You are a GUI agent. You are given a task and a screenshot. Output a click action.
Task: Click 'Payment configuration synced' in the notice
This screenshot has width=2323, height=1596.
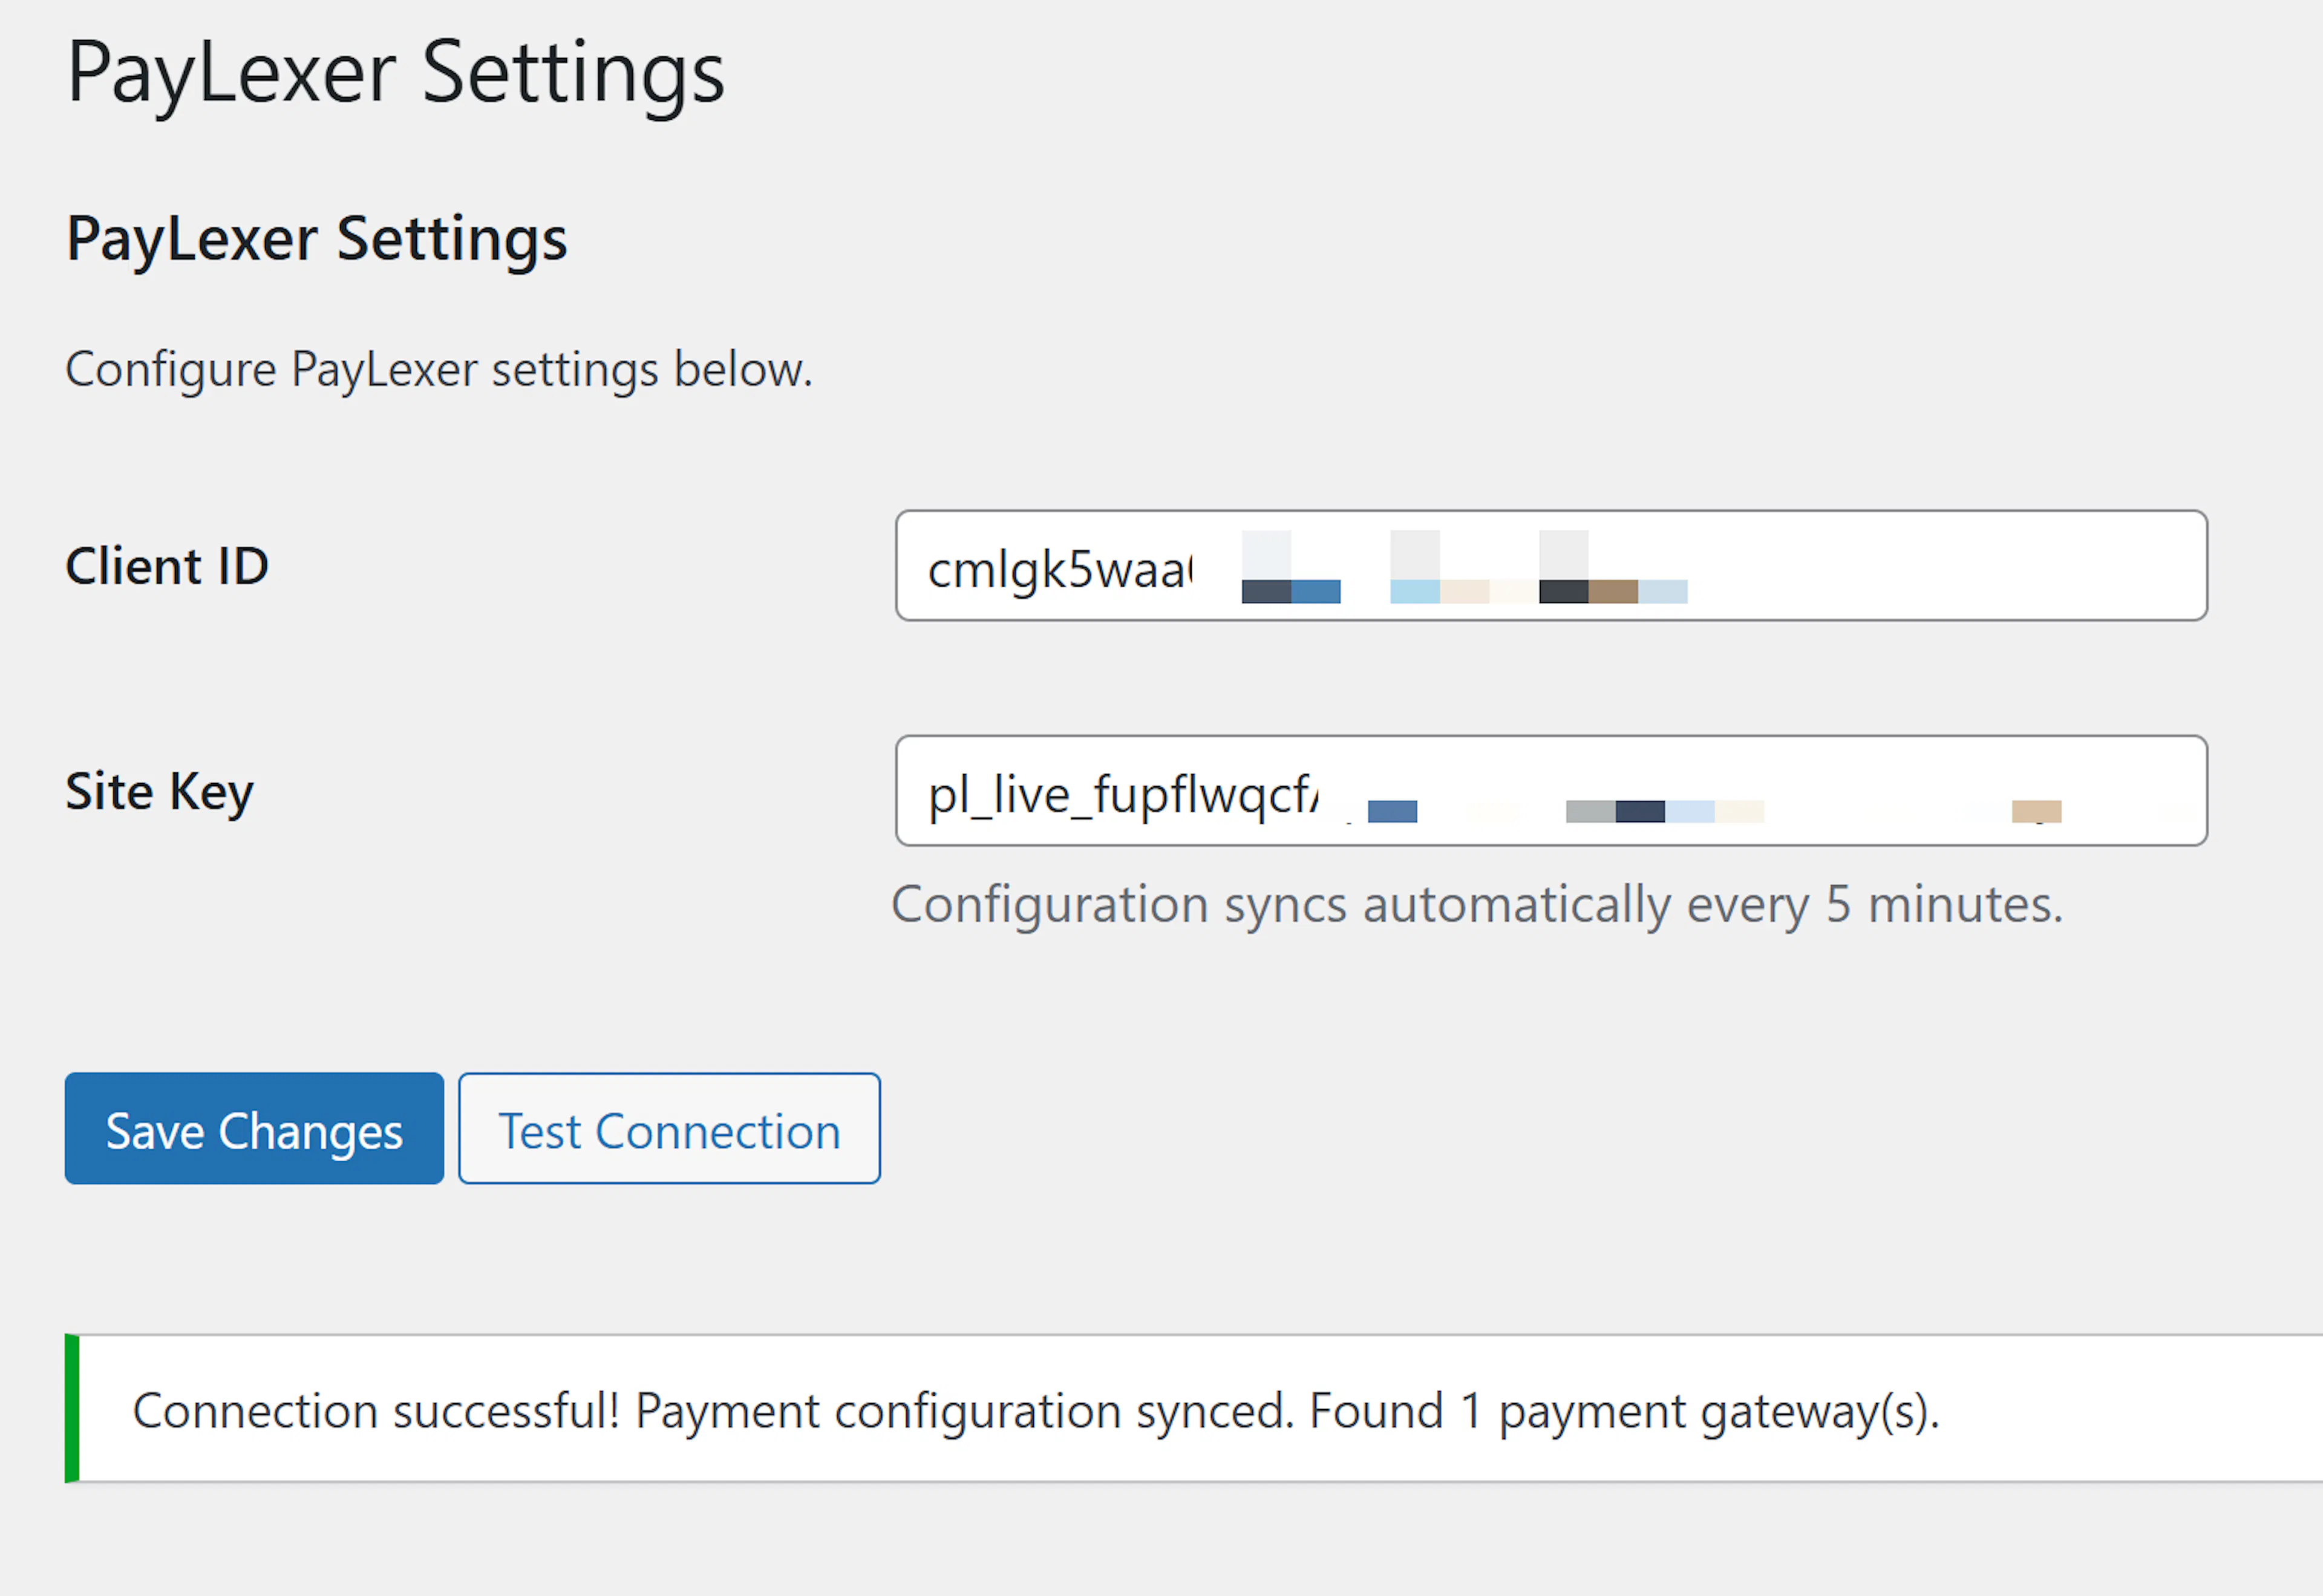964,1411
